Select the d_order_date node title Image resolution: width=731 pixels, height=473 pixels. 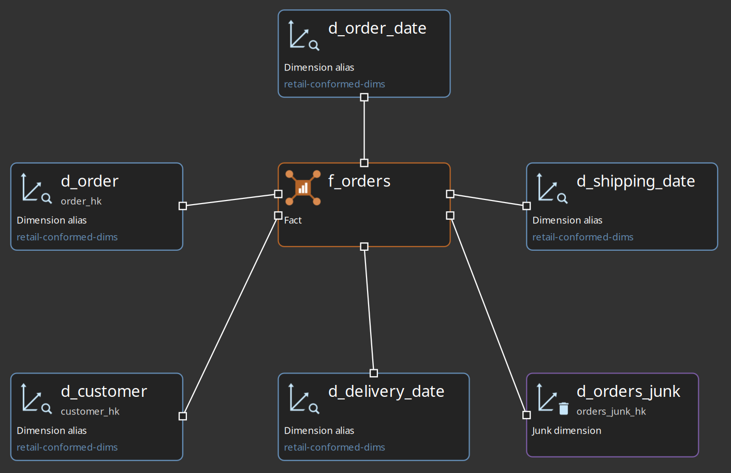[x=377, y=28]
